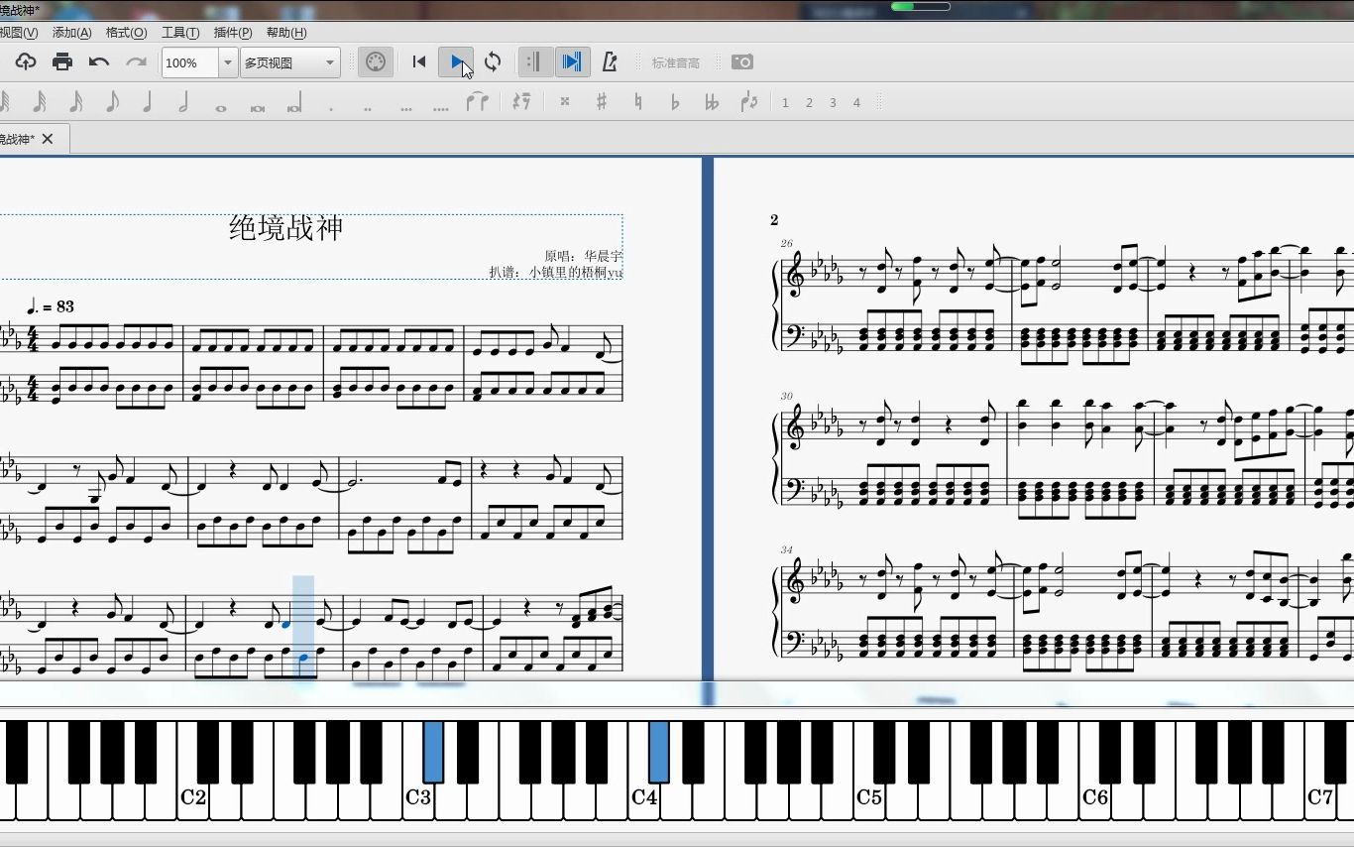This screenshot has height=847, width=1354.
Task: Click the tie notes icon
Action: coord(478,102)
